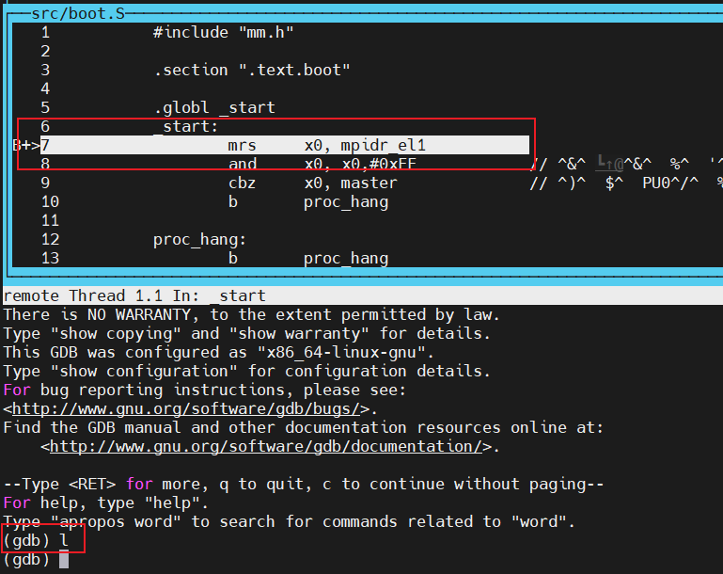Open the GDB documentation URL link
Viewport: 723px width, 574px height.
click(266, 447)
